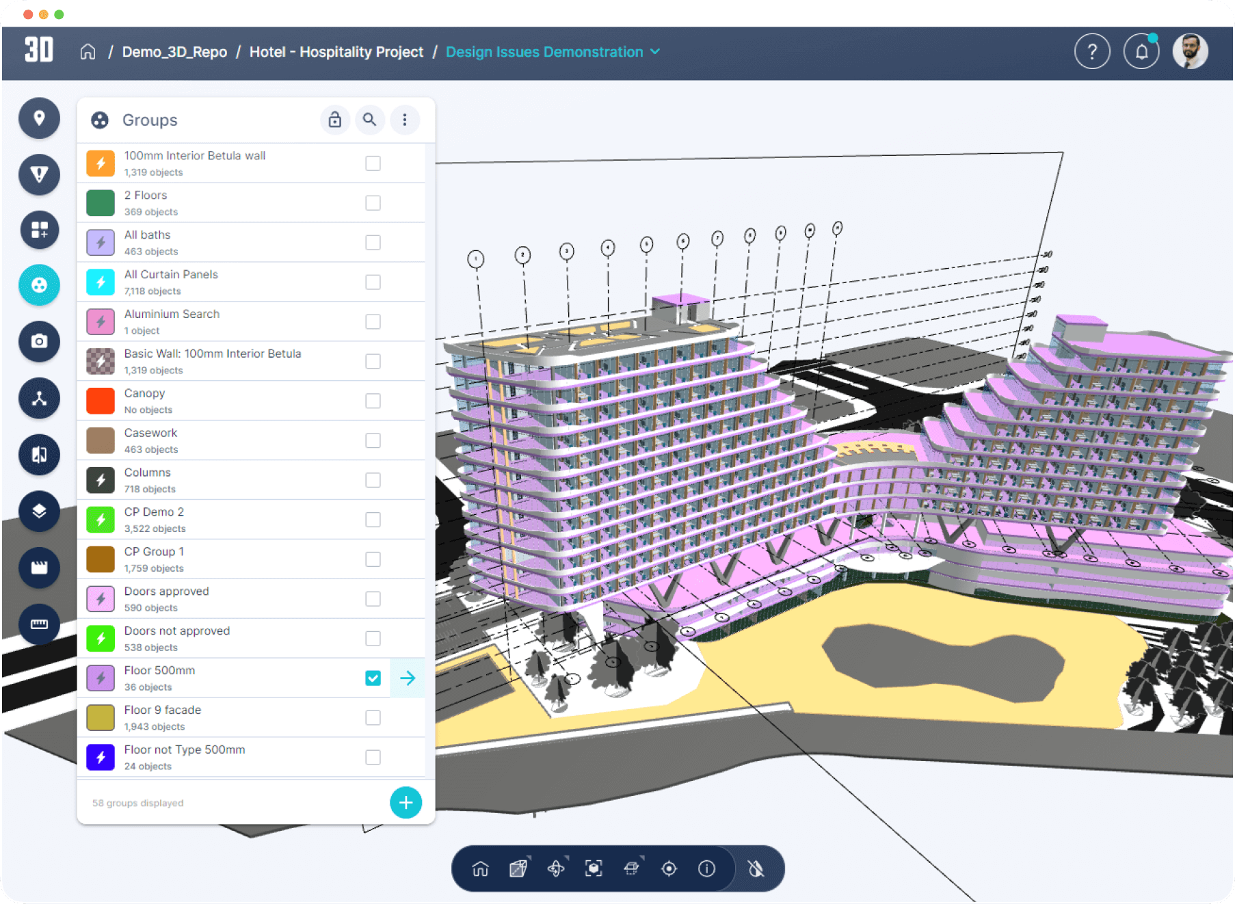Click the red Canopy color swatch

pyautogui.click(x=101, y=401)
